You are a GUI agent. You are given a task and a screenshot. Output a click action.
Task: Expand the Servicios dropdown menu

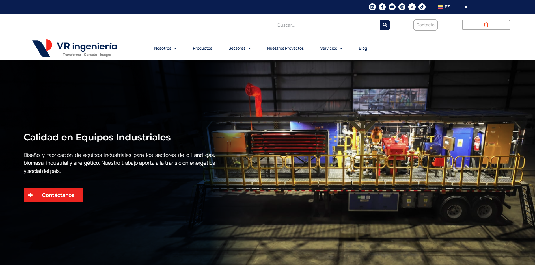[x=331, y=48]
